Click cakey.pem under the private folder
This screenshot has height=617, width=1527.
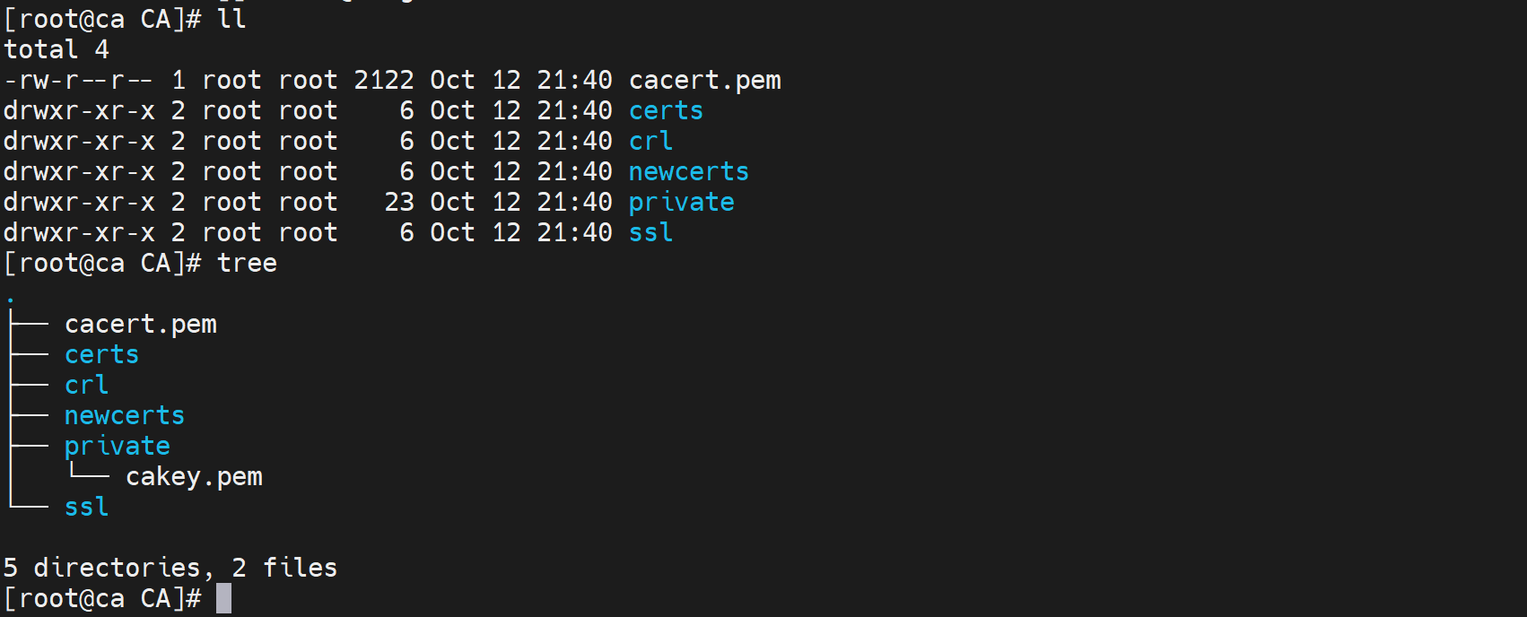pos(194,477)
